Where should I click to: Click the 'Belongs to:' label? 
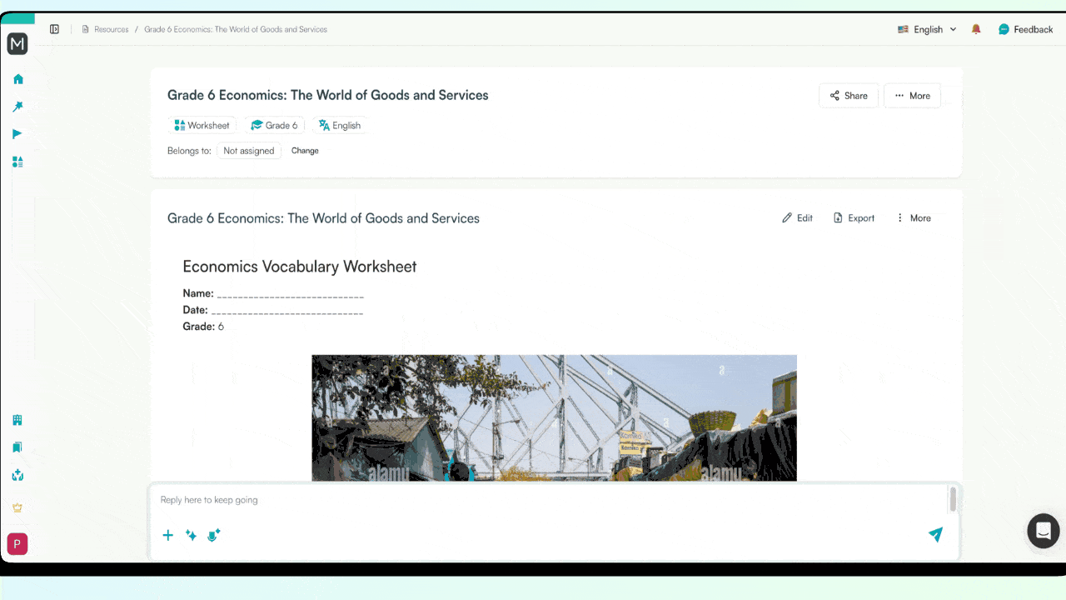(x=189, y=151)
